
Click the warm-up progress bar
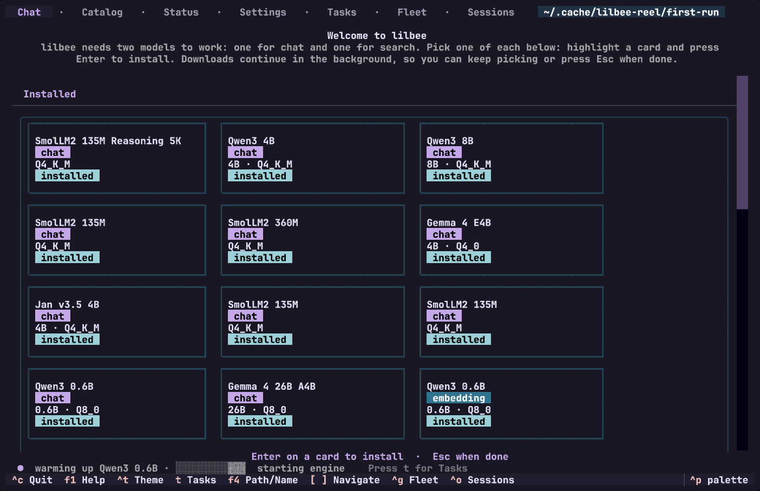211,468
